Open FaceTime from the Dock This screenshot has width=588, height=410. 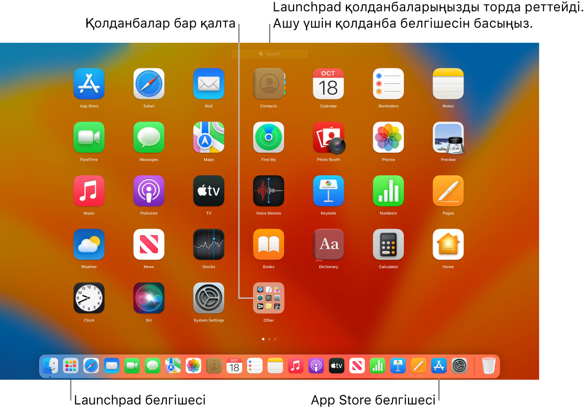132,366
